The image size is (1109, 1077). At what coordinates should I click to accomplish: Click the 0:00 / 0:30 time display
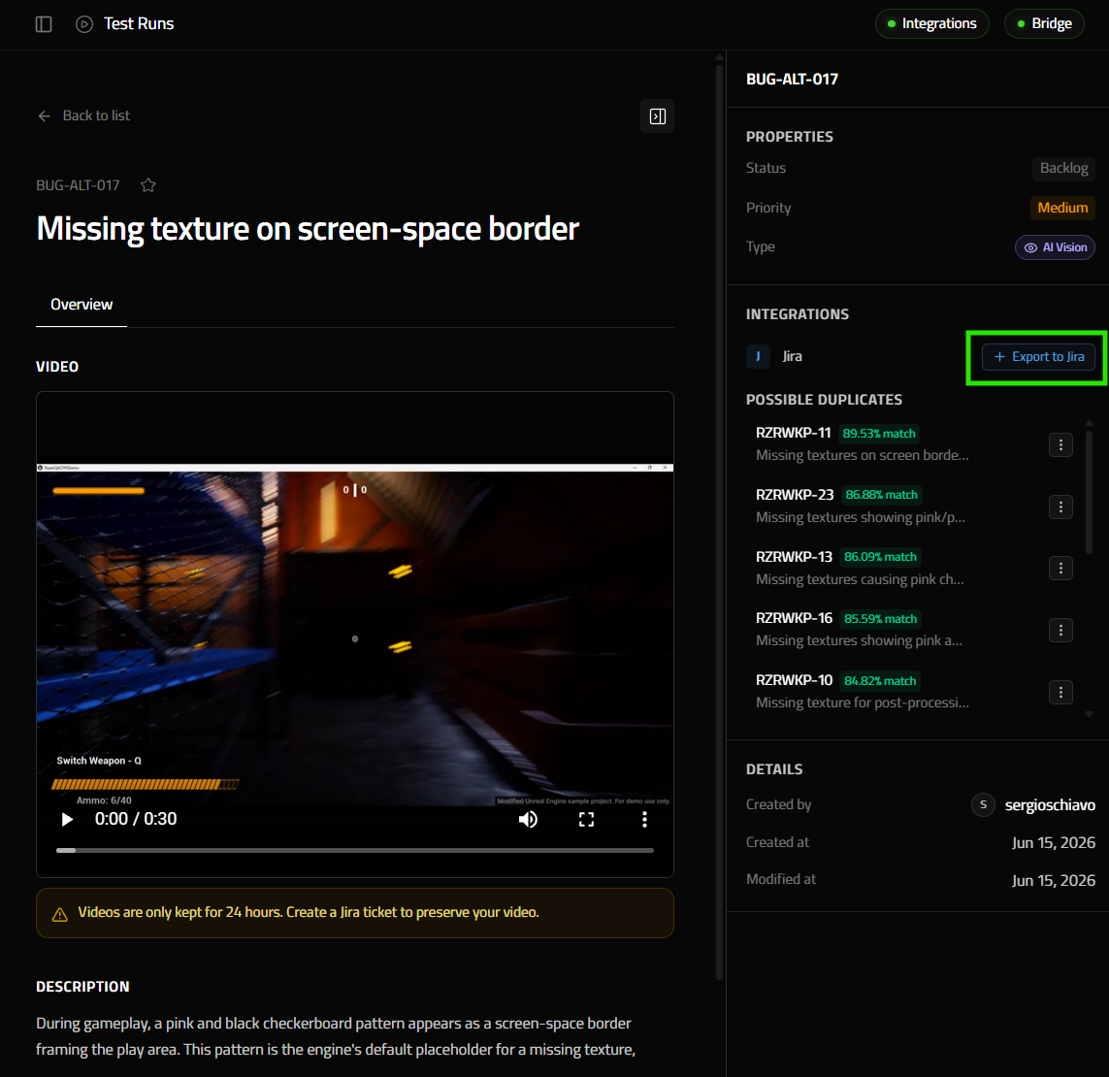[136, 819]
